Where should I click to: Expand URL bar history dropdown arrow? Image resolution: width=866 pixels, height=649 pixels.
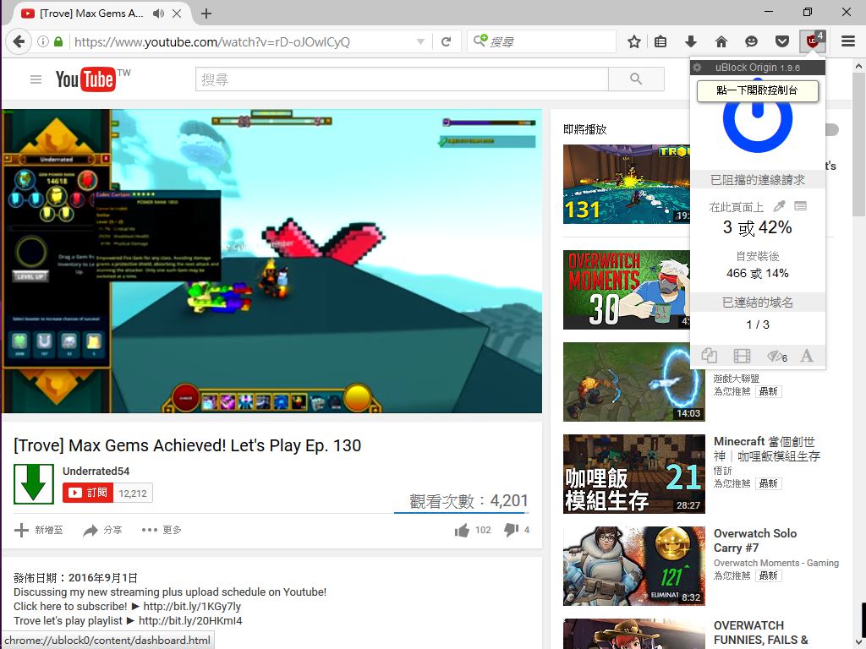(420, 41)
